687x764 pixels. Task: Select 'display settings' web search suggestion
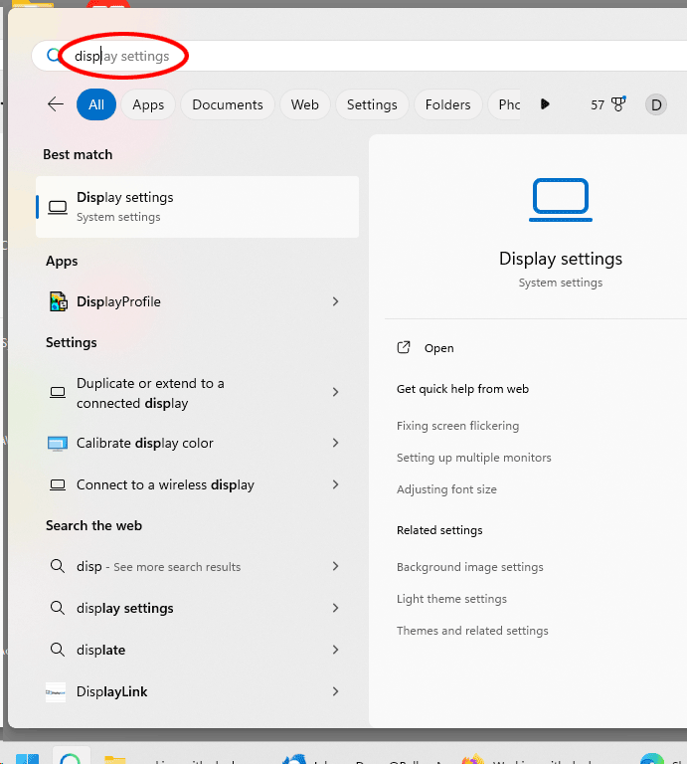click(x=197, y=608)
